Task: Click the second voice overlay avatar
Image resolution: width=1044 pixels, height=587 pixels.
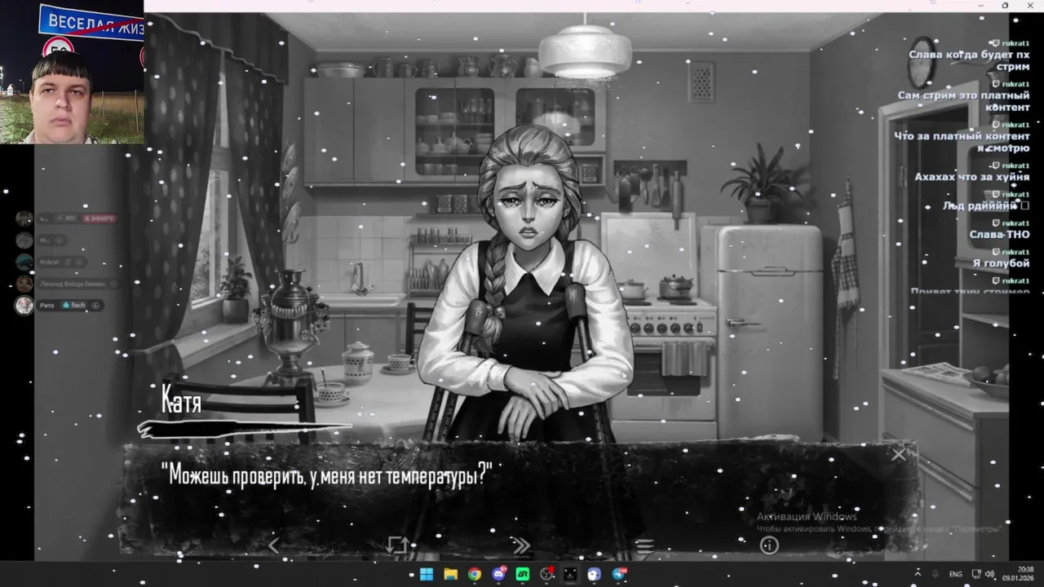Action: 24,241
